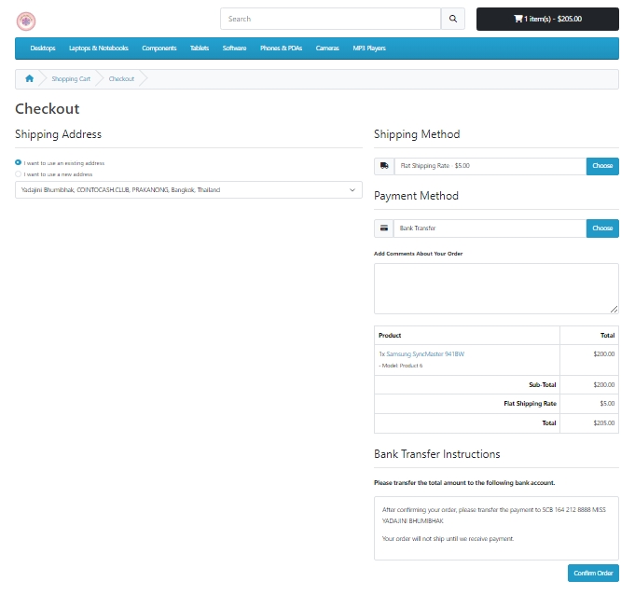
Task: Open Samsung SyncMaster 941BW product link
Action: pyautogui.click(x=425, y=353)
